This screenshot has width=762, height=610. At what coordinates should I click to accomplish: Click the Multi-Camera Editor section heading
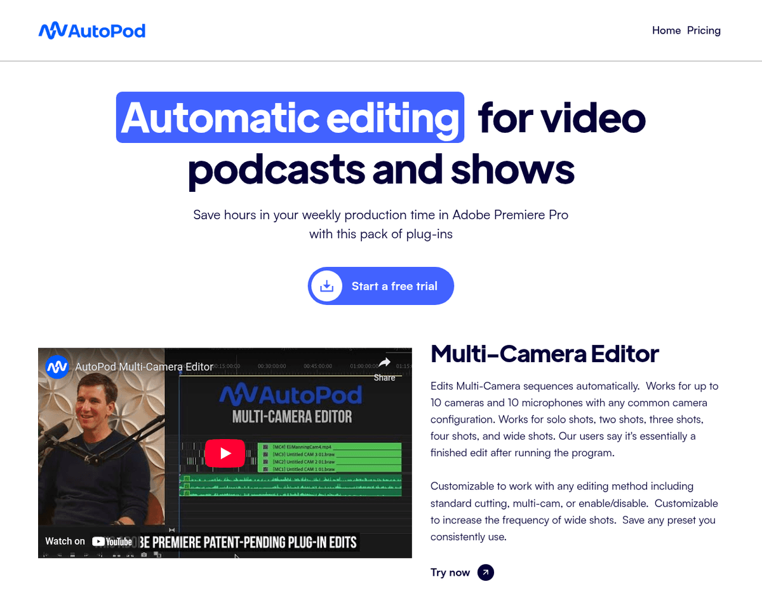tap(544, 354)
